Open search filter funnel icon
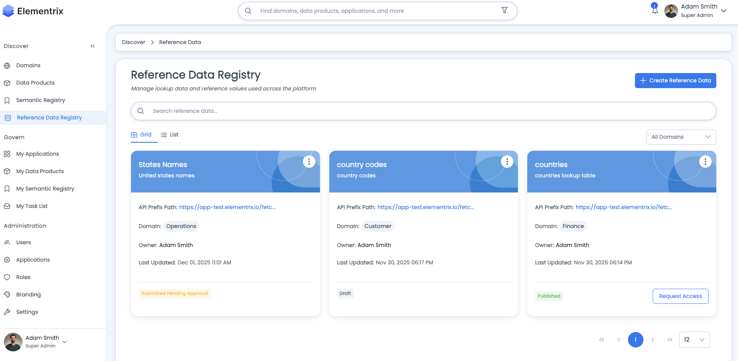Image resolution: width=738 pixels, height=361 pixels. pos(504,10)
